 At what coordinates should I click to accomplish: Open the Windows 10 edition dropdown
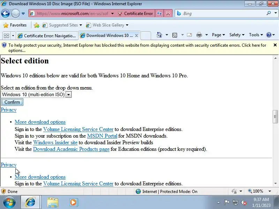[36, 94]
